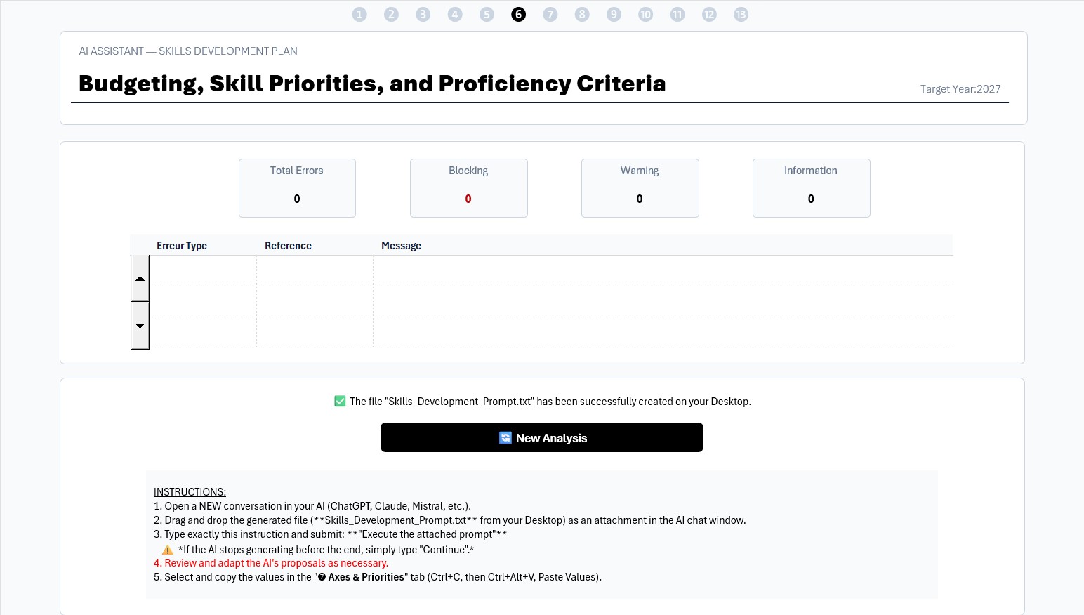1084x615 pixels.
Task: Click the Target Year:2027 label
Action: click(x=960, y=89)
